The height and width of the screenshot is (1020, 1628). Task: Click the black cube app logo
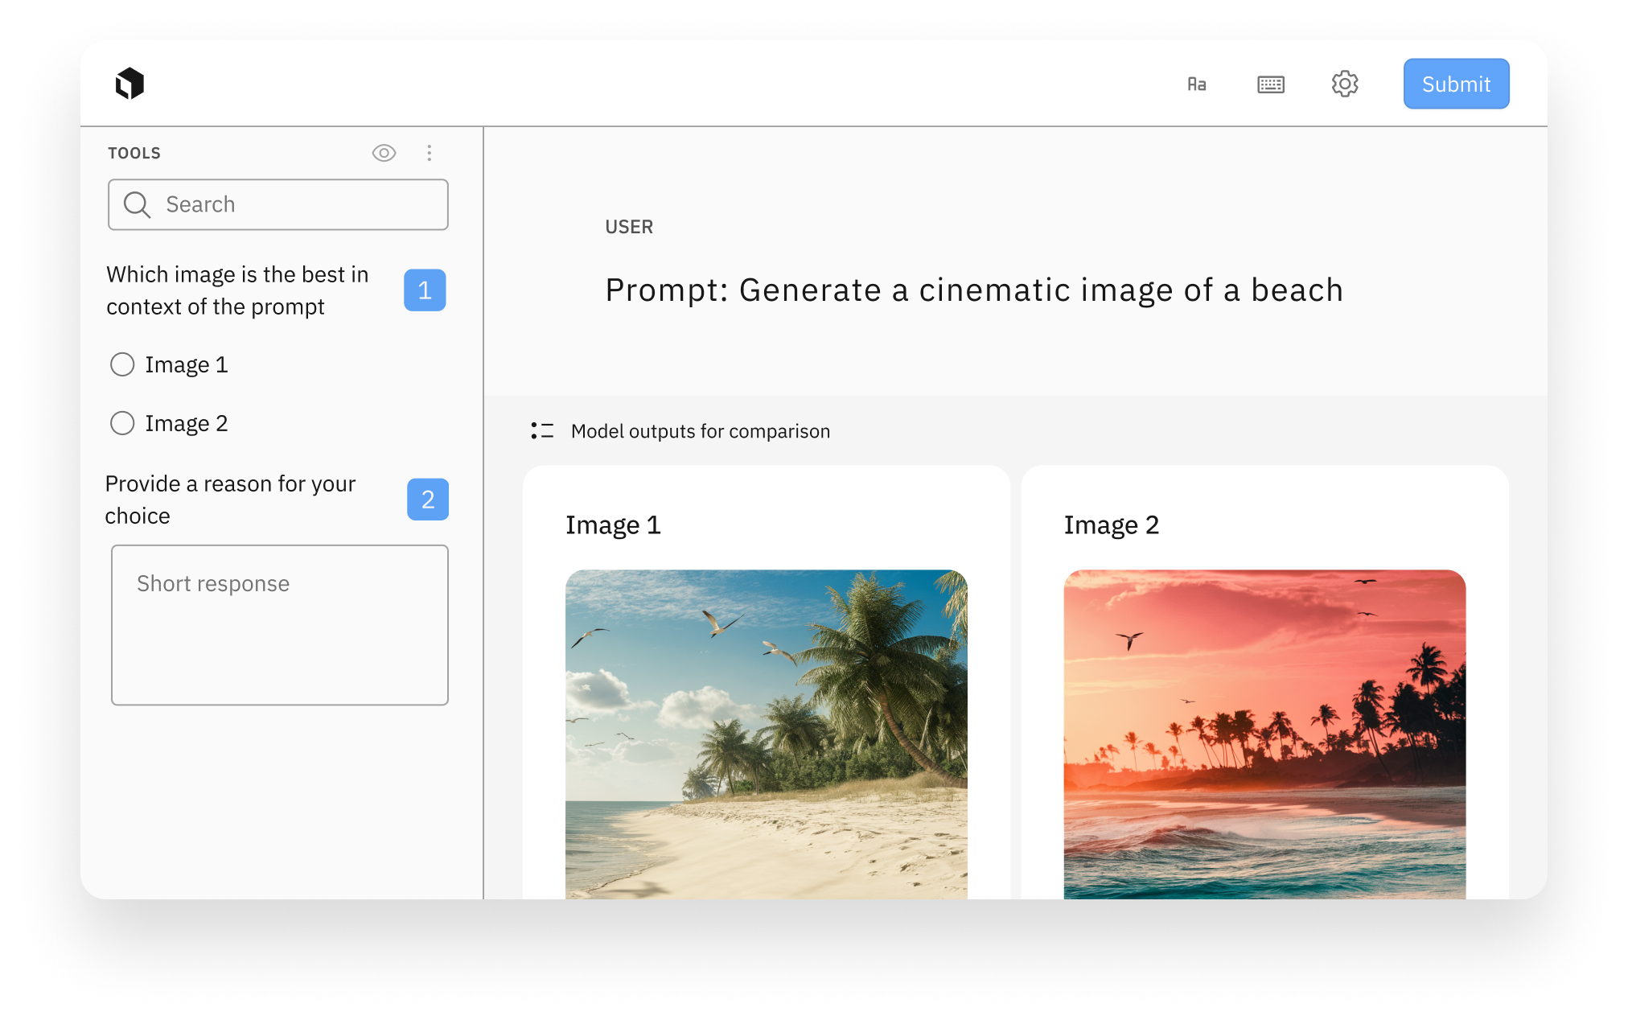pos(129,84)
